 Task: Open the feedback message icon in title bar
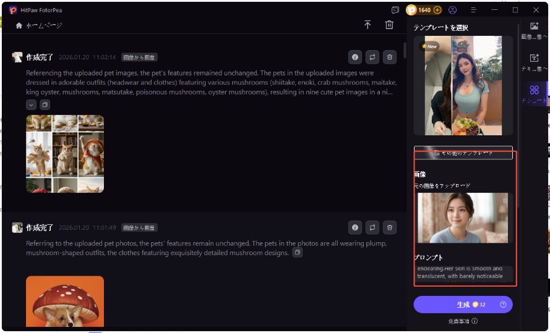pos(395,10)
